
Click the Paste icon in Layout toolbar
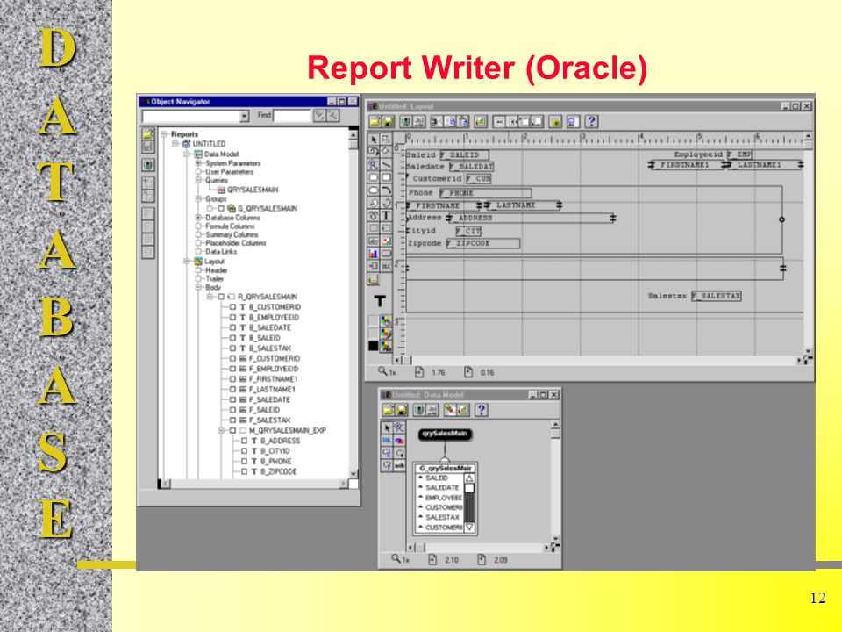point(463,121)
